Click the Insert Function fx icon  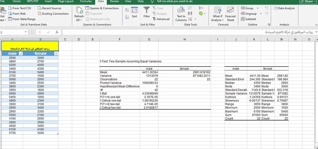click(x=57, y=32)
